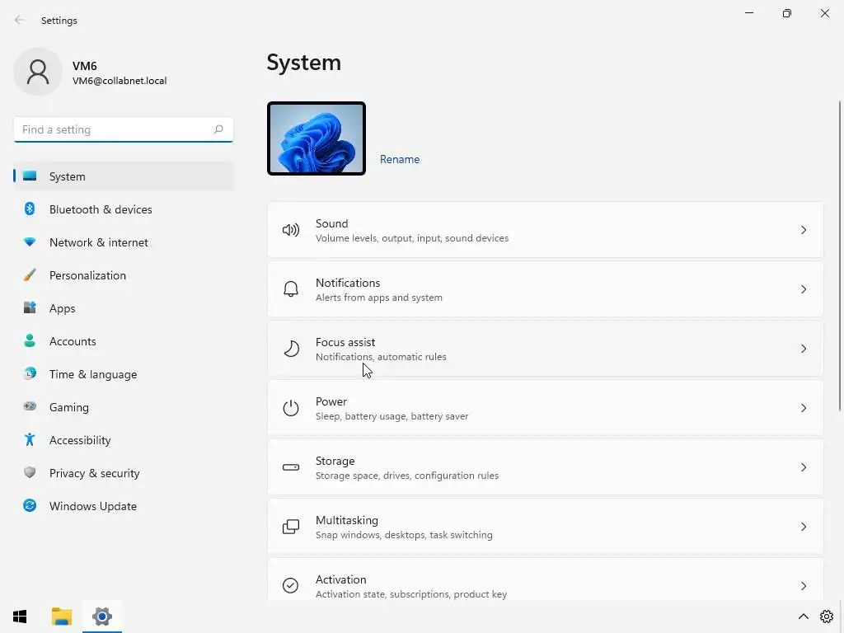Image resolution: width=844 pixels, height=633 pixels.
Task: Open the Windows Start menu
Action: tap(20, 617)
